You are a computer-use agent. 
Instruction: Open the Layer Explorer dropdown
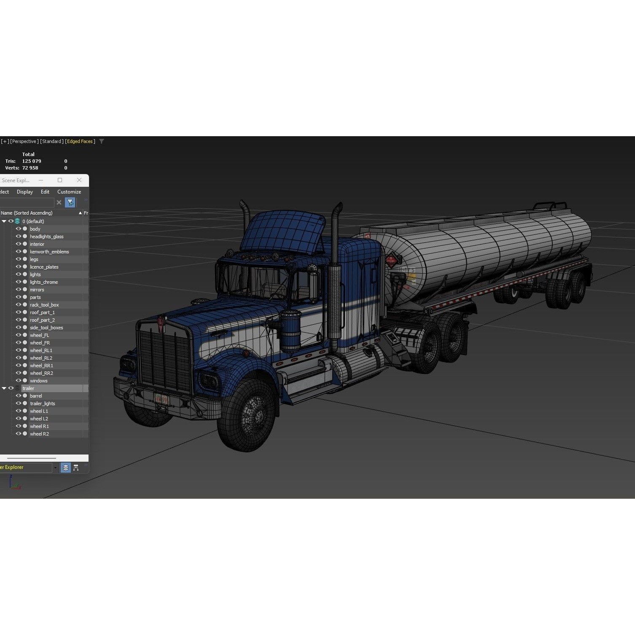55,467
